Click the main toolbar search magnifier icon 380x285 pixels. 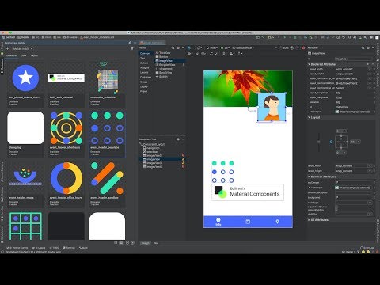coord(349,38)
